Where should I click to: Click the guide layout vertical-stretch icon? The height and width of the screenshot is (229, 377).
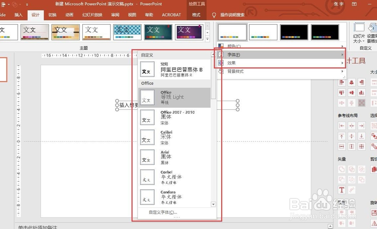351,146
